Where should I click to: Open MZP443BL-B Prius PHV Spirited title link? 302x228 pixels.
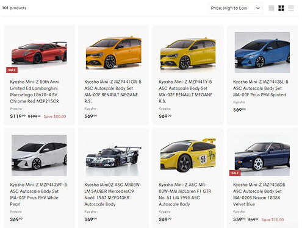[x=261, y=88]
